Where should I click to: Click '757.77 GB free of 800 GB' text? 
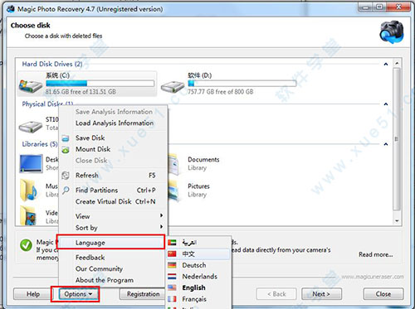pos(221,92)
